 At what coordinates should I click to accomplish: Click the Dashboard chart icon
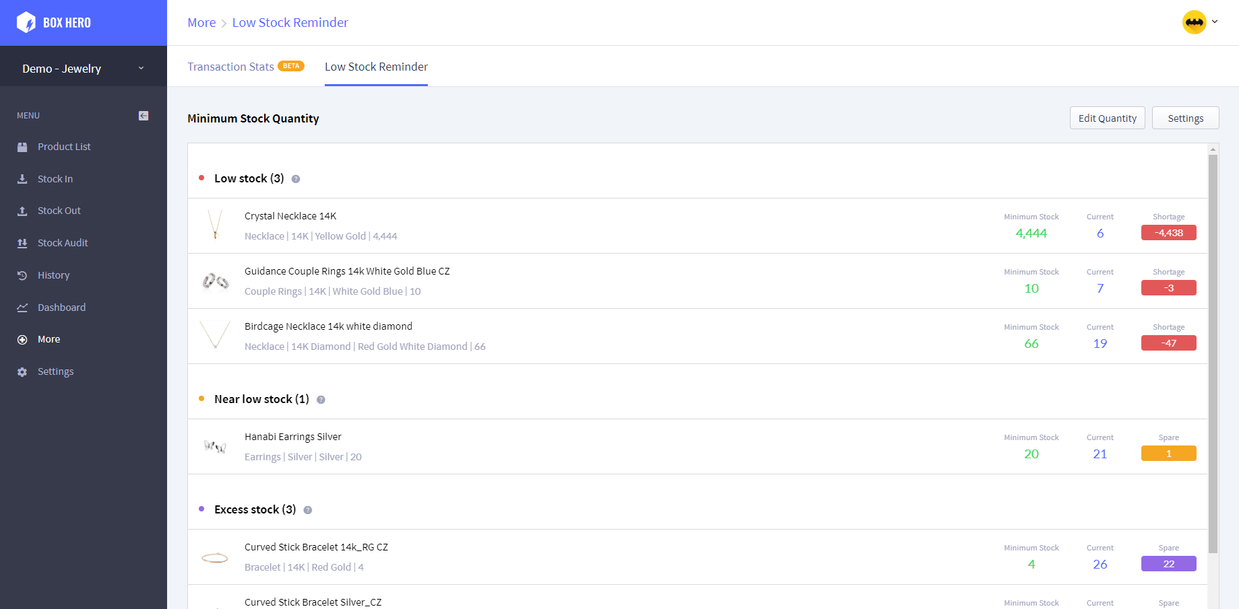pos(22,308)
